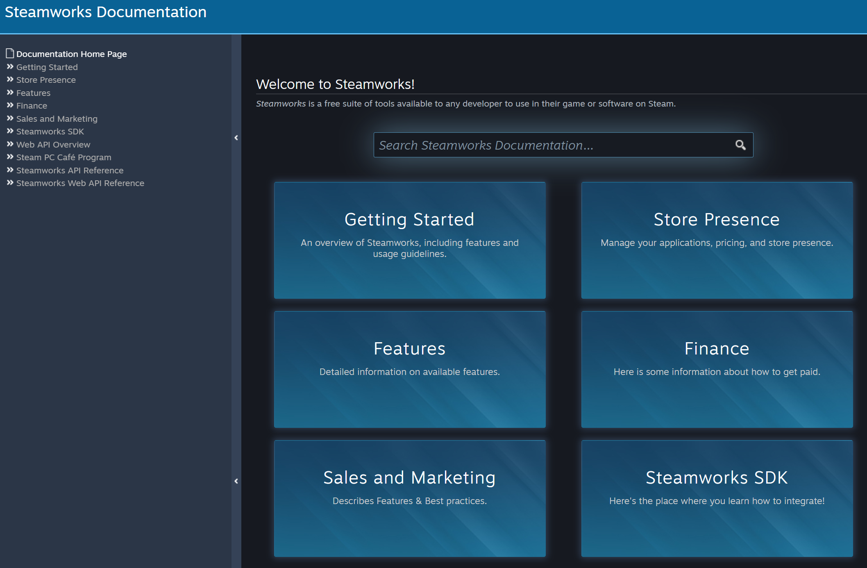Screen dimensions: 867x568
Task: Click the Store Presence sidebar icon
Action: tap(10, 79)
